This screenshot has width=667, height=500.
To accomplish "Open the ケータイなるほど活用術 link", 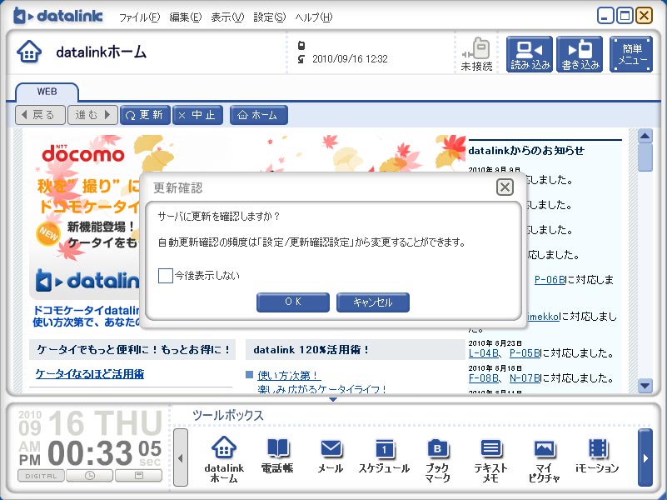I will 90,374.
